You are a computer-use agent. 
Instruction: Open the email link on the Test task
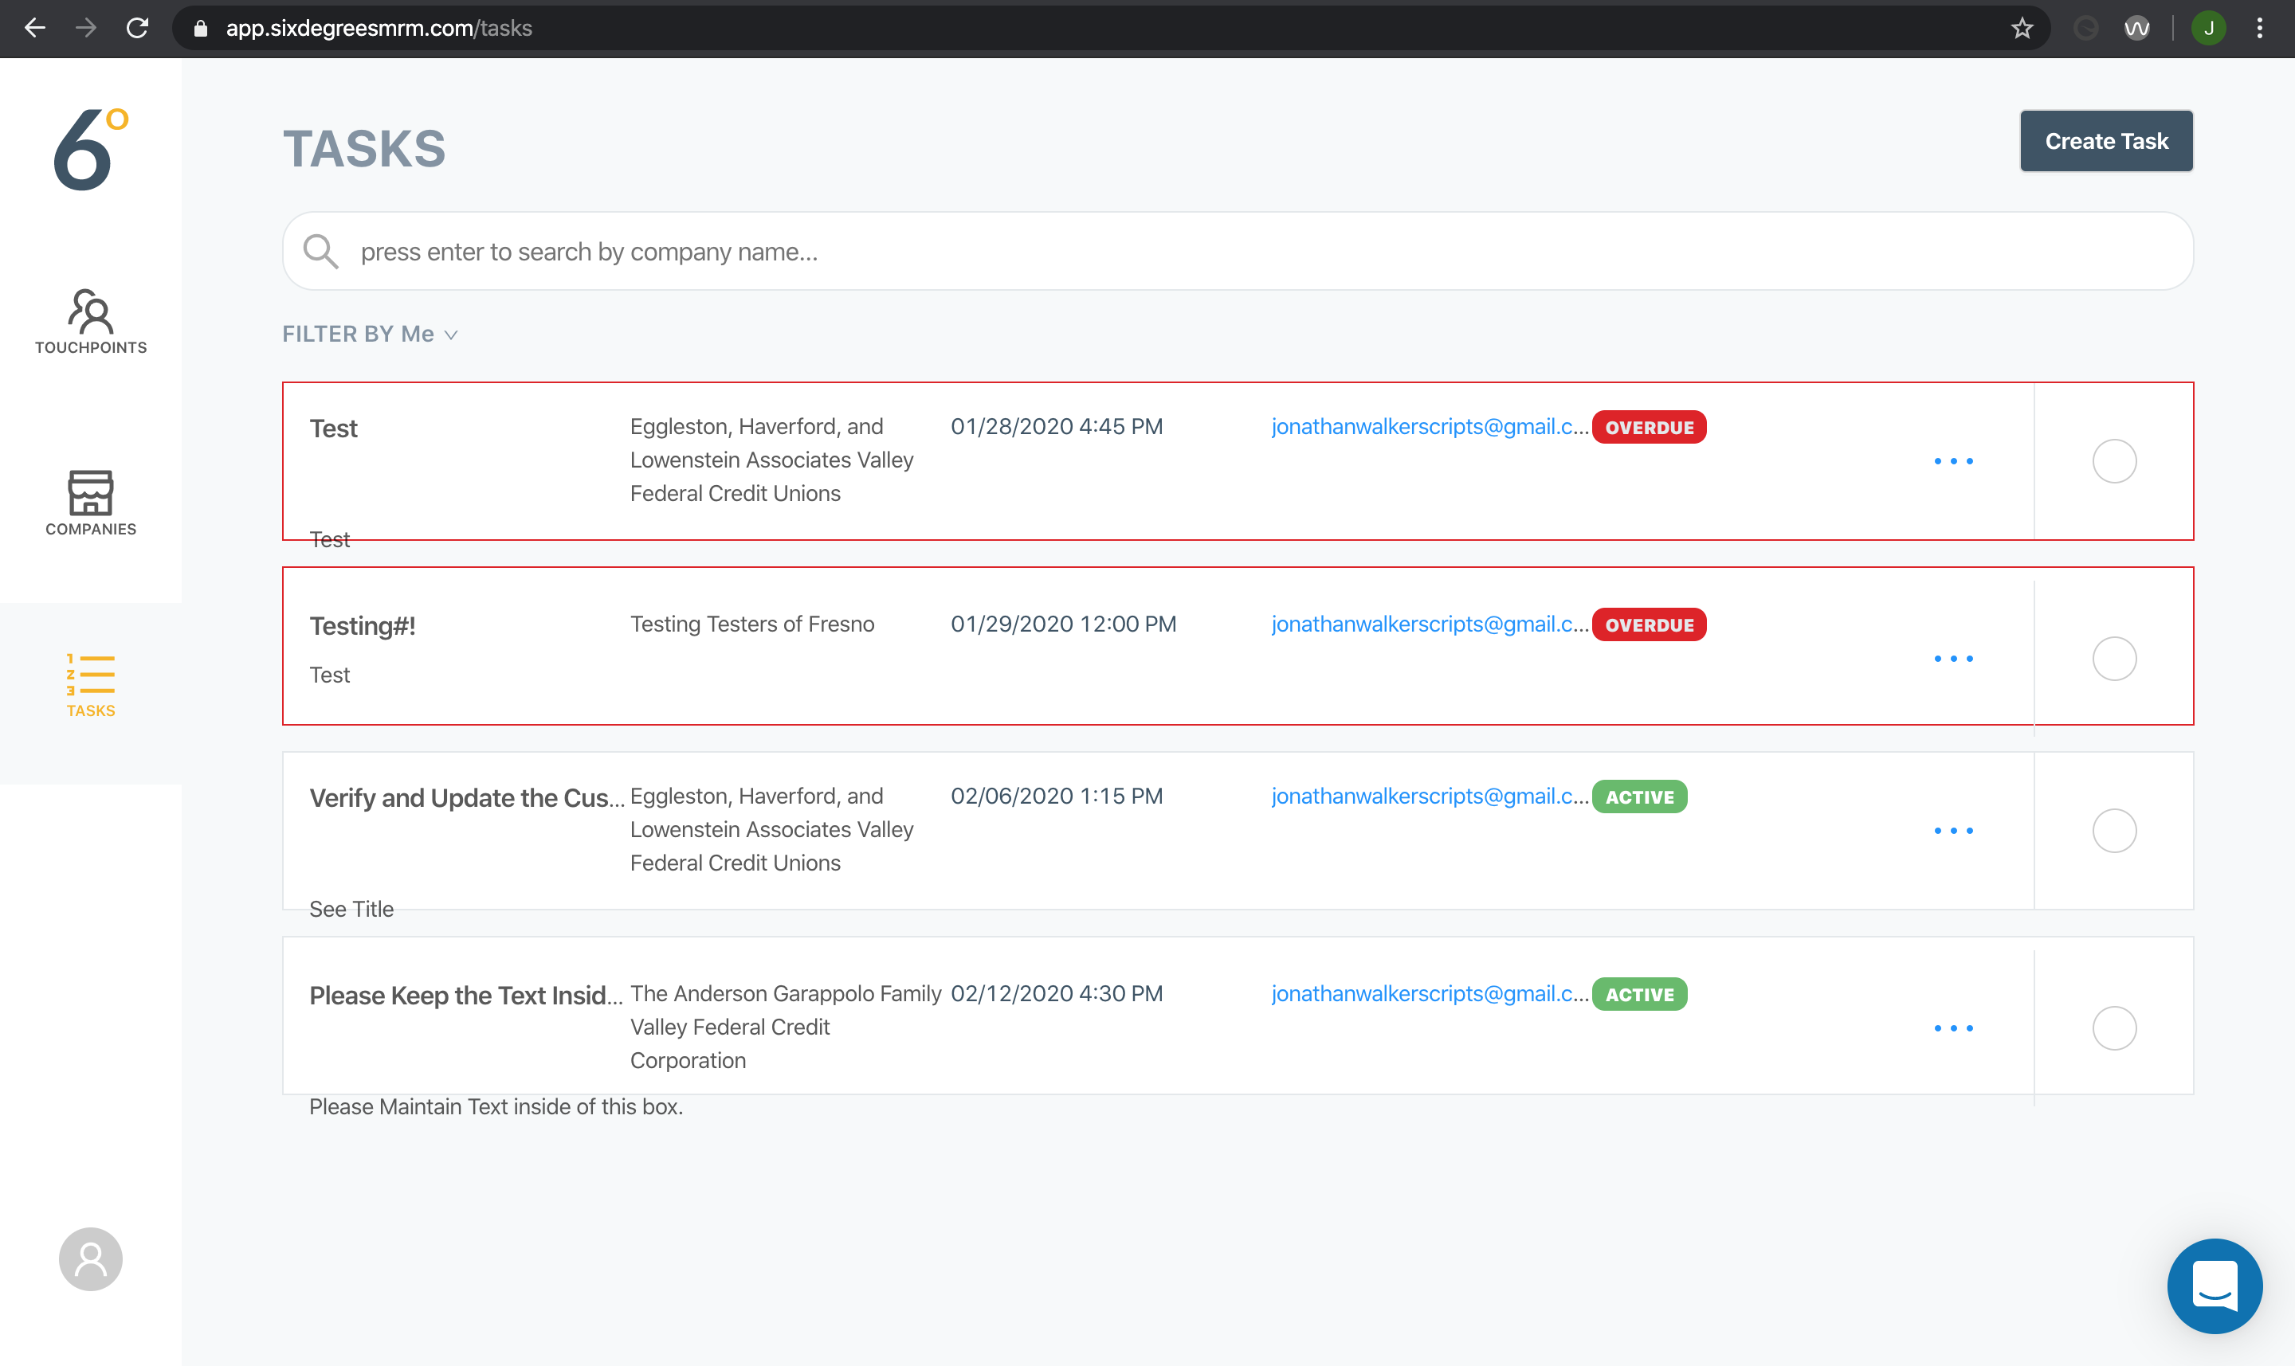[x=1427, y=426]
